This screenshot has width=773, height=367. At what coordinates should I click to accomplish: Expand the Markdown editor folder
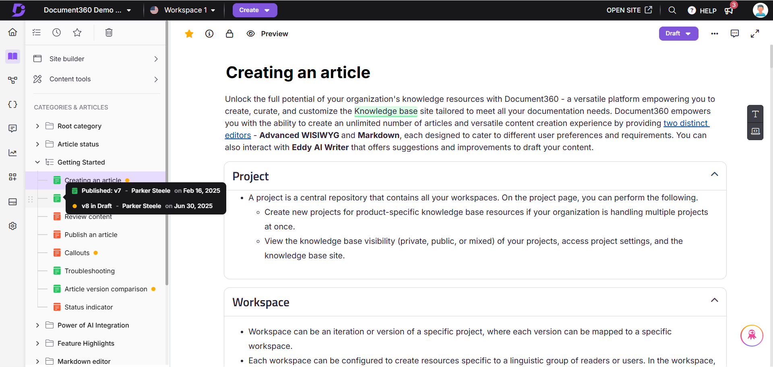tap(37, 361)
